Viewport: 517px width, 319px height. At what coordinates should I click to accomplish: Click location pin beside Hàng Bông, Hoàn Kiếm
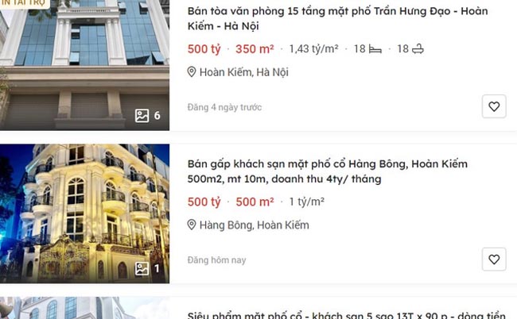(x=192, y=225)
